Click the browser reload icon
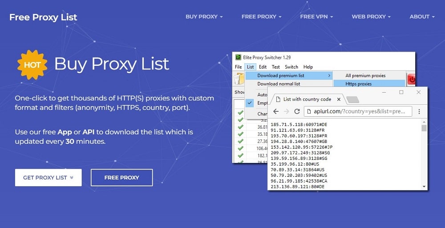 [297, 111]
